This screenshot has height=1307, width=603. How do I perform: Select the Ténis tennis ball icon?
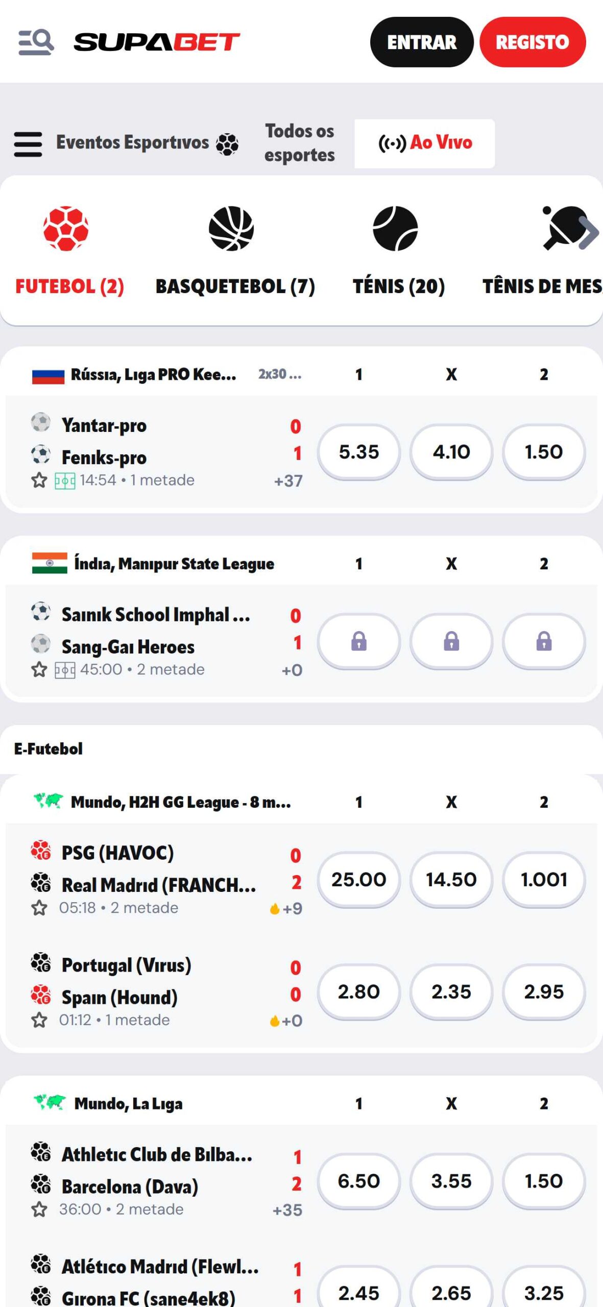[x=395, y=228]
